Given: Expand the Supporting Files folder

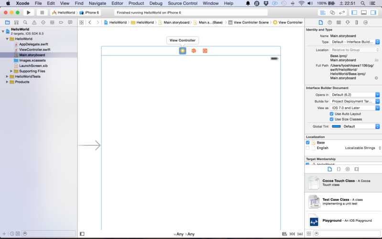Looking at the screenshot, I should 11,71.
